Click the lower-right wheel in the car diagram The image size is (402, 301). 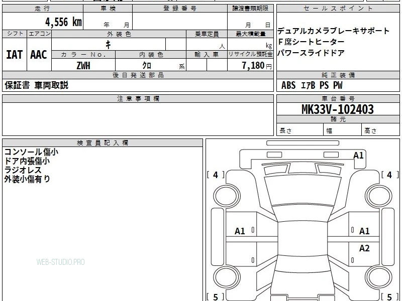point(379,277)
